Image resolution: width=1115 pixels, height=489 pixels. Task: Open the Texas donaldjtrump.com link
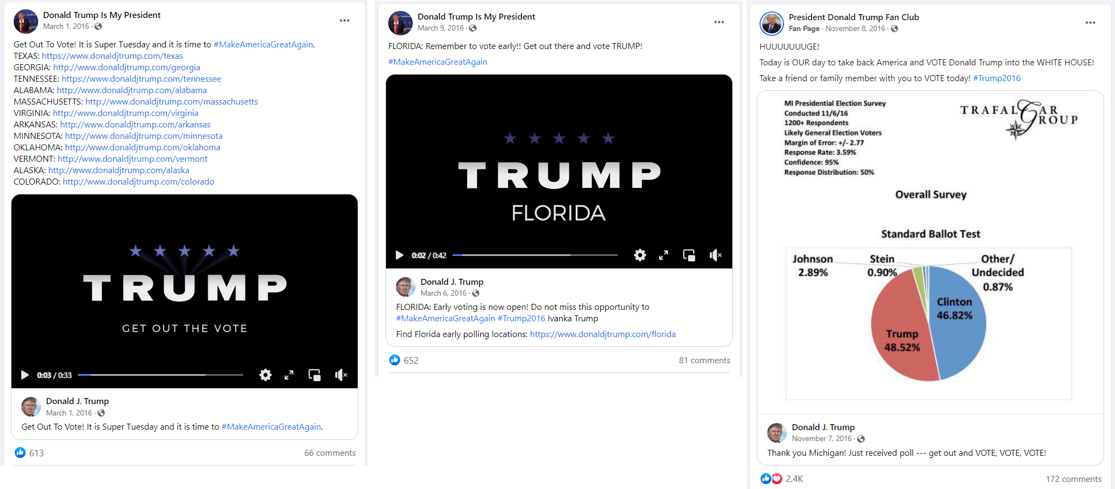coord(112,56)
